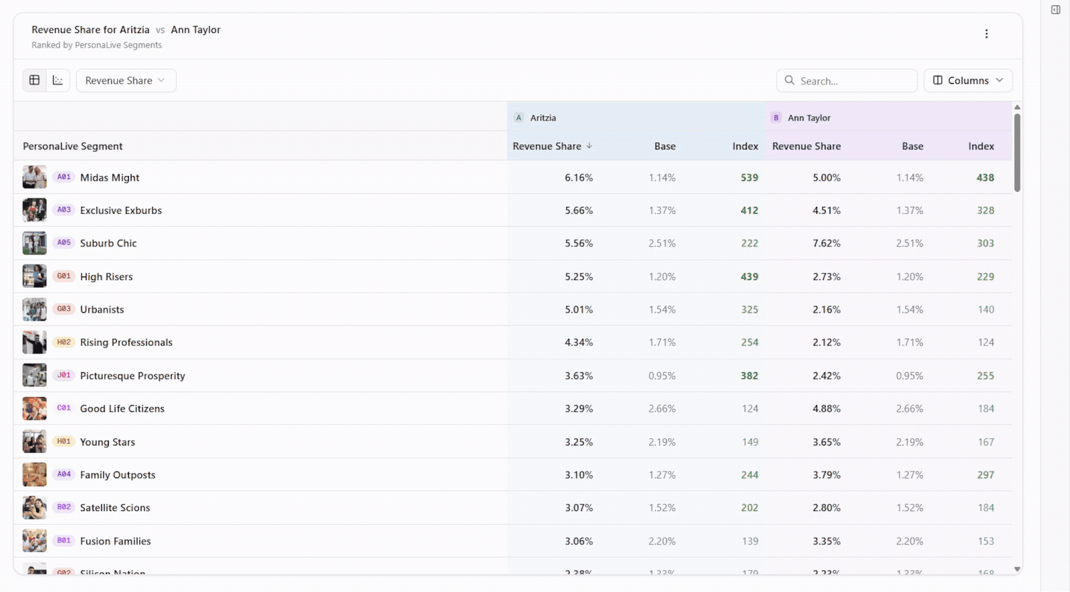Click the G03 segment code badge
1070x592 pixels.
[x=64, y=309]
